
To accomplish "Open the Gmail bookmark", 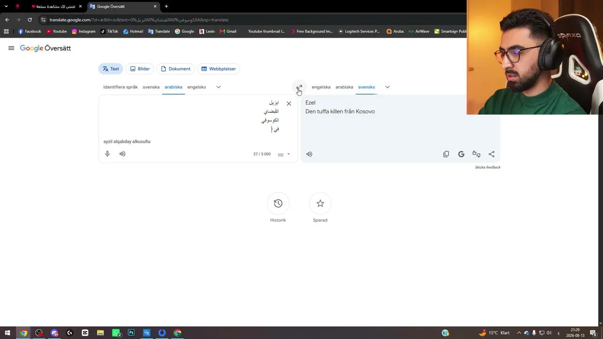I will point(228,32).
